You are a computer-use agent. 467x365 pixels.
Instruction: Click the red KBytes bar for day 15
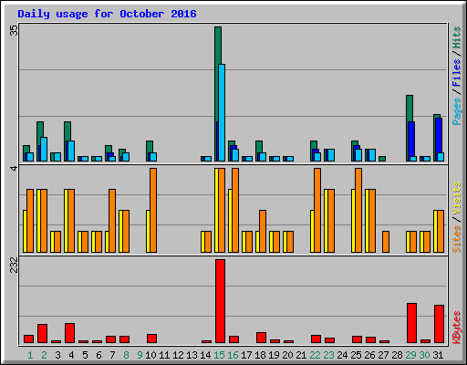(x=221, y=301)
